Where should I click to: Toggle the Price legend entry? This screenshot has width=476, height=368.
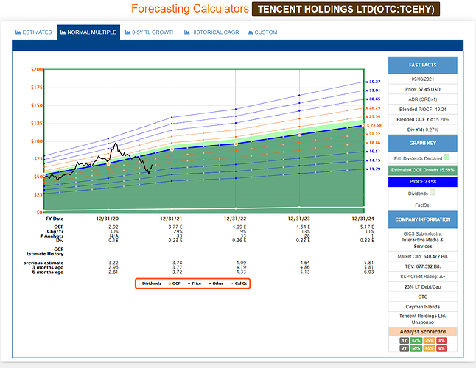coord(195,283)
